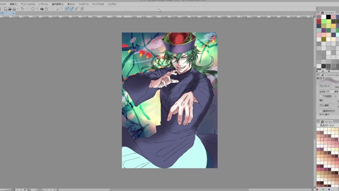Screen dimensions: 339x191
Task: Click the New canvas icon in command bar
Action: (x=5, y=9)
